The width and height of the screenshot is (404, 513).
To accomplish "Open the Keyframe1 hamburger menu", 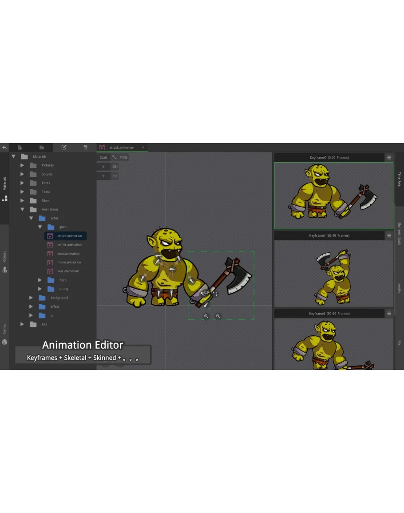I will (x=389, y=235).
